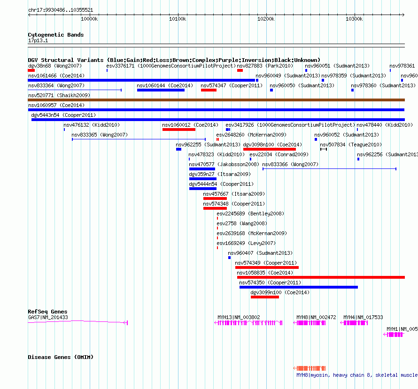Select the 17p13.1 cytogenetic band label
Screen dimensions: 418x389
tap(38, 40)
